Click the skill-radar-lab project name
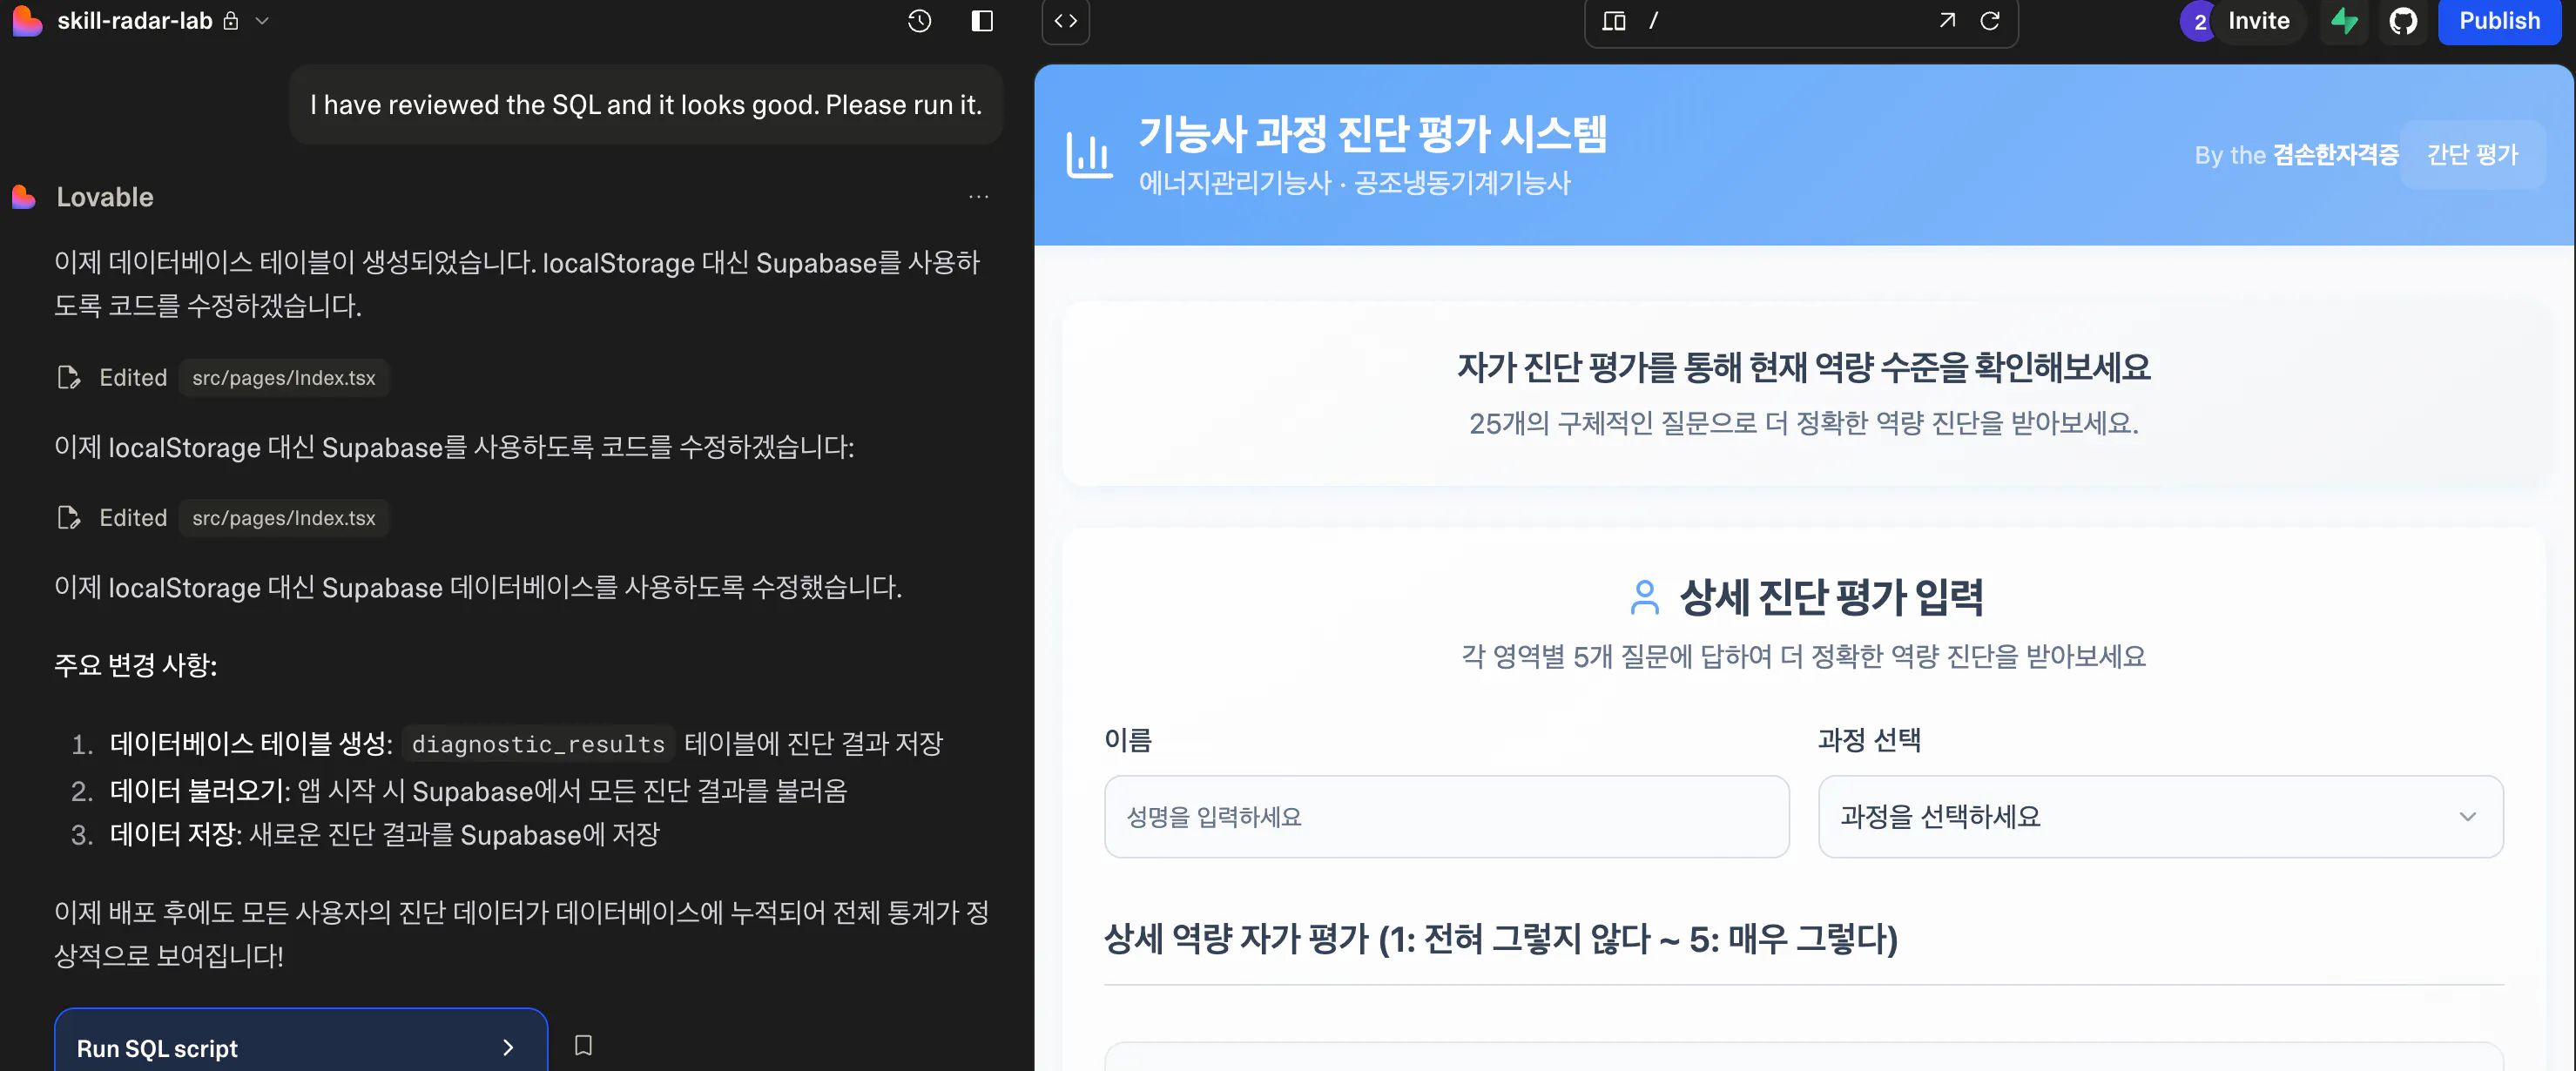The width and height of the screenshot is (2576, 1071). click(135, 21)
